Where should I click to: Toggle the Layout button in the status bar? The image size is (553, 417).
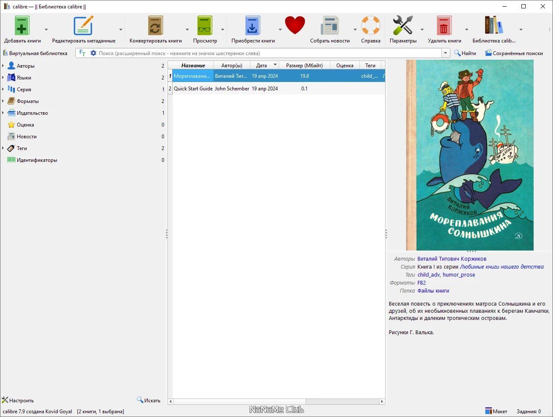click(x=496, y=411)
